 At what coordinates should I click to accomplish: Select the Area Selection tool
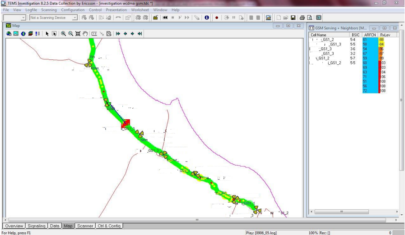tap(54, 33)
